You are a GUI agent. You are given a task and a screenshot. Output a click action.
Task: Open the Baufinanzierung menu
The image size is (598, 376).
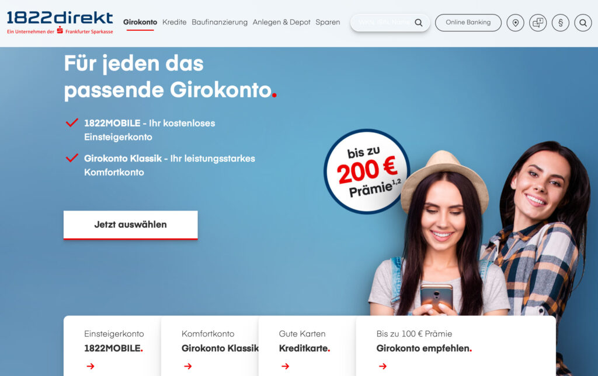pos(220,22)
